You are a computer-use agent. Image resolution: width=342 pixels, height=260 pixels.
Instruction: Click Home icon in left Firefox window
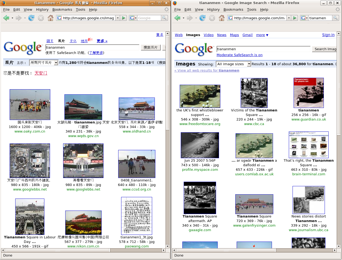[x=50, y=18]
